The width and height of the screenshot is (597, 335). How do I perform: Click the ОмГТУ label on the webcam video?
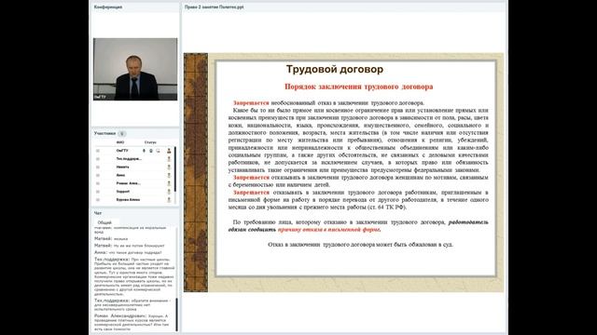[x=100, y=97]
